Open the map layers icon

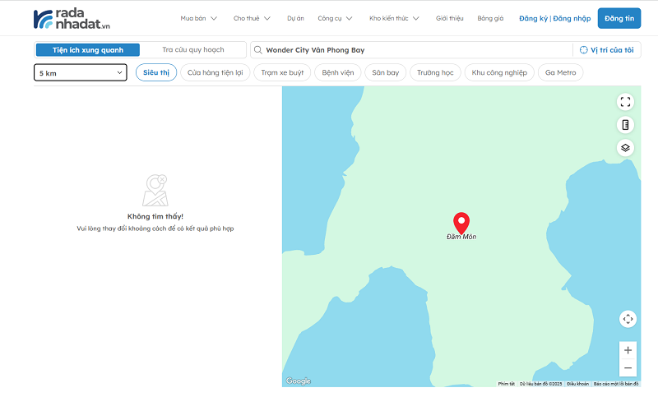point(625,148)
